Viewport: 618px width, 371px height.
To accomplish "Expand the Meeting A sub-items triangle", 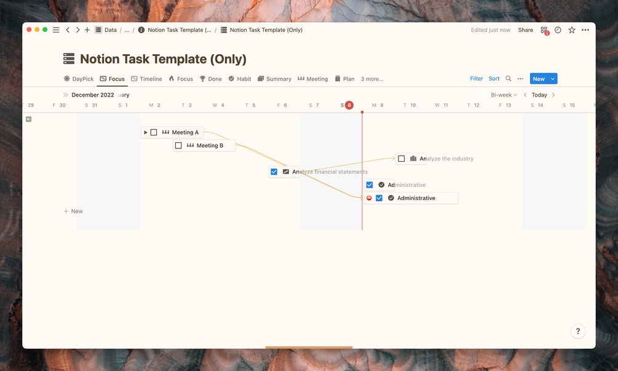I will (x=146, y=132).
